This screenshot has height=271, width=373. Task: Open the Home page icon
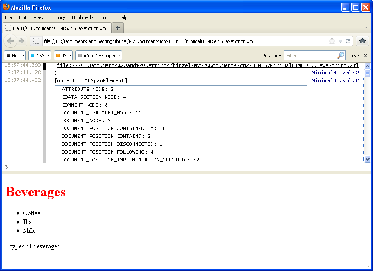pos(362,40)
